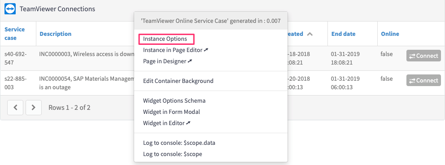Click end date 01-31-2019 18:08:21
The height and width of the screenshot is (165, 445).
[x=345, y=58]
